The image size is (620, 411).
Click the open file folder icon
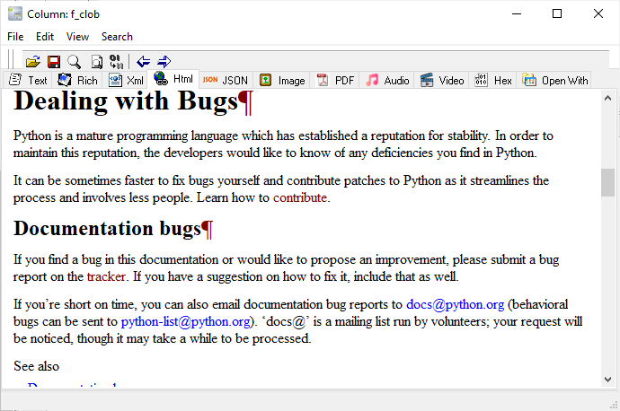click(x=33, y=62)
